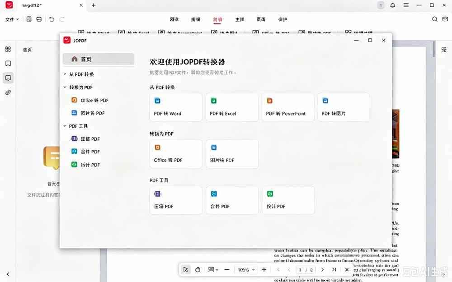Screen dimensions: 452x282
Task: Activate the hand pan tool in the bottom toolbar
Action: [x=198, y=270]
